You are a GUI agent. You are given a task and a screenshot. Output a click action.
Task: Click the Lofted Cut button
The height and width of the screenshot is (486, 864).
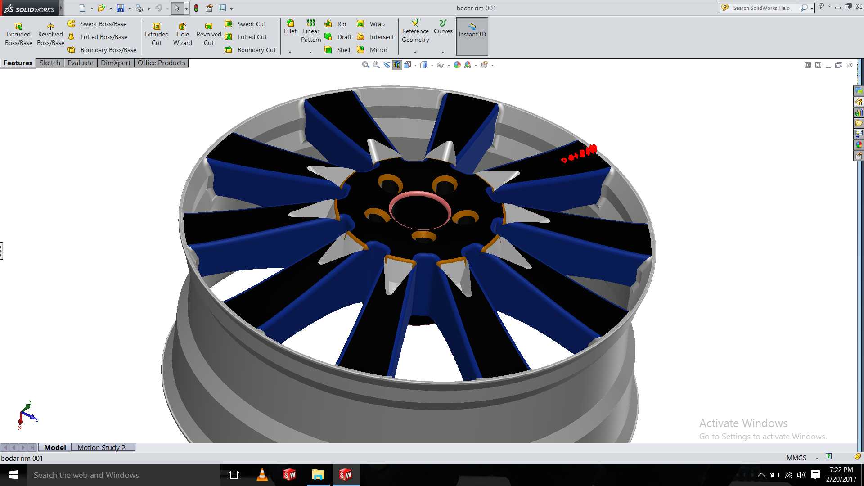246,37
